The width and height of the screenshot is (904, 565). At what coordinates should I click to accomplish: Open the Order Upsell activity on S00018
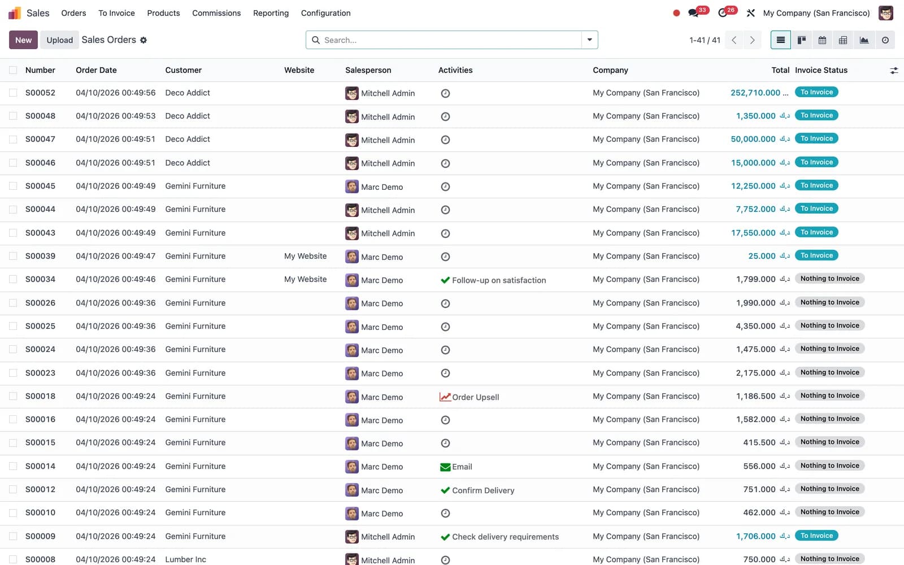coord(470,397)
